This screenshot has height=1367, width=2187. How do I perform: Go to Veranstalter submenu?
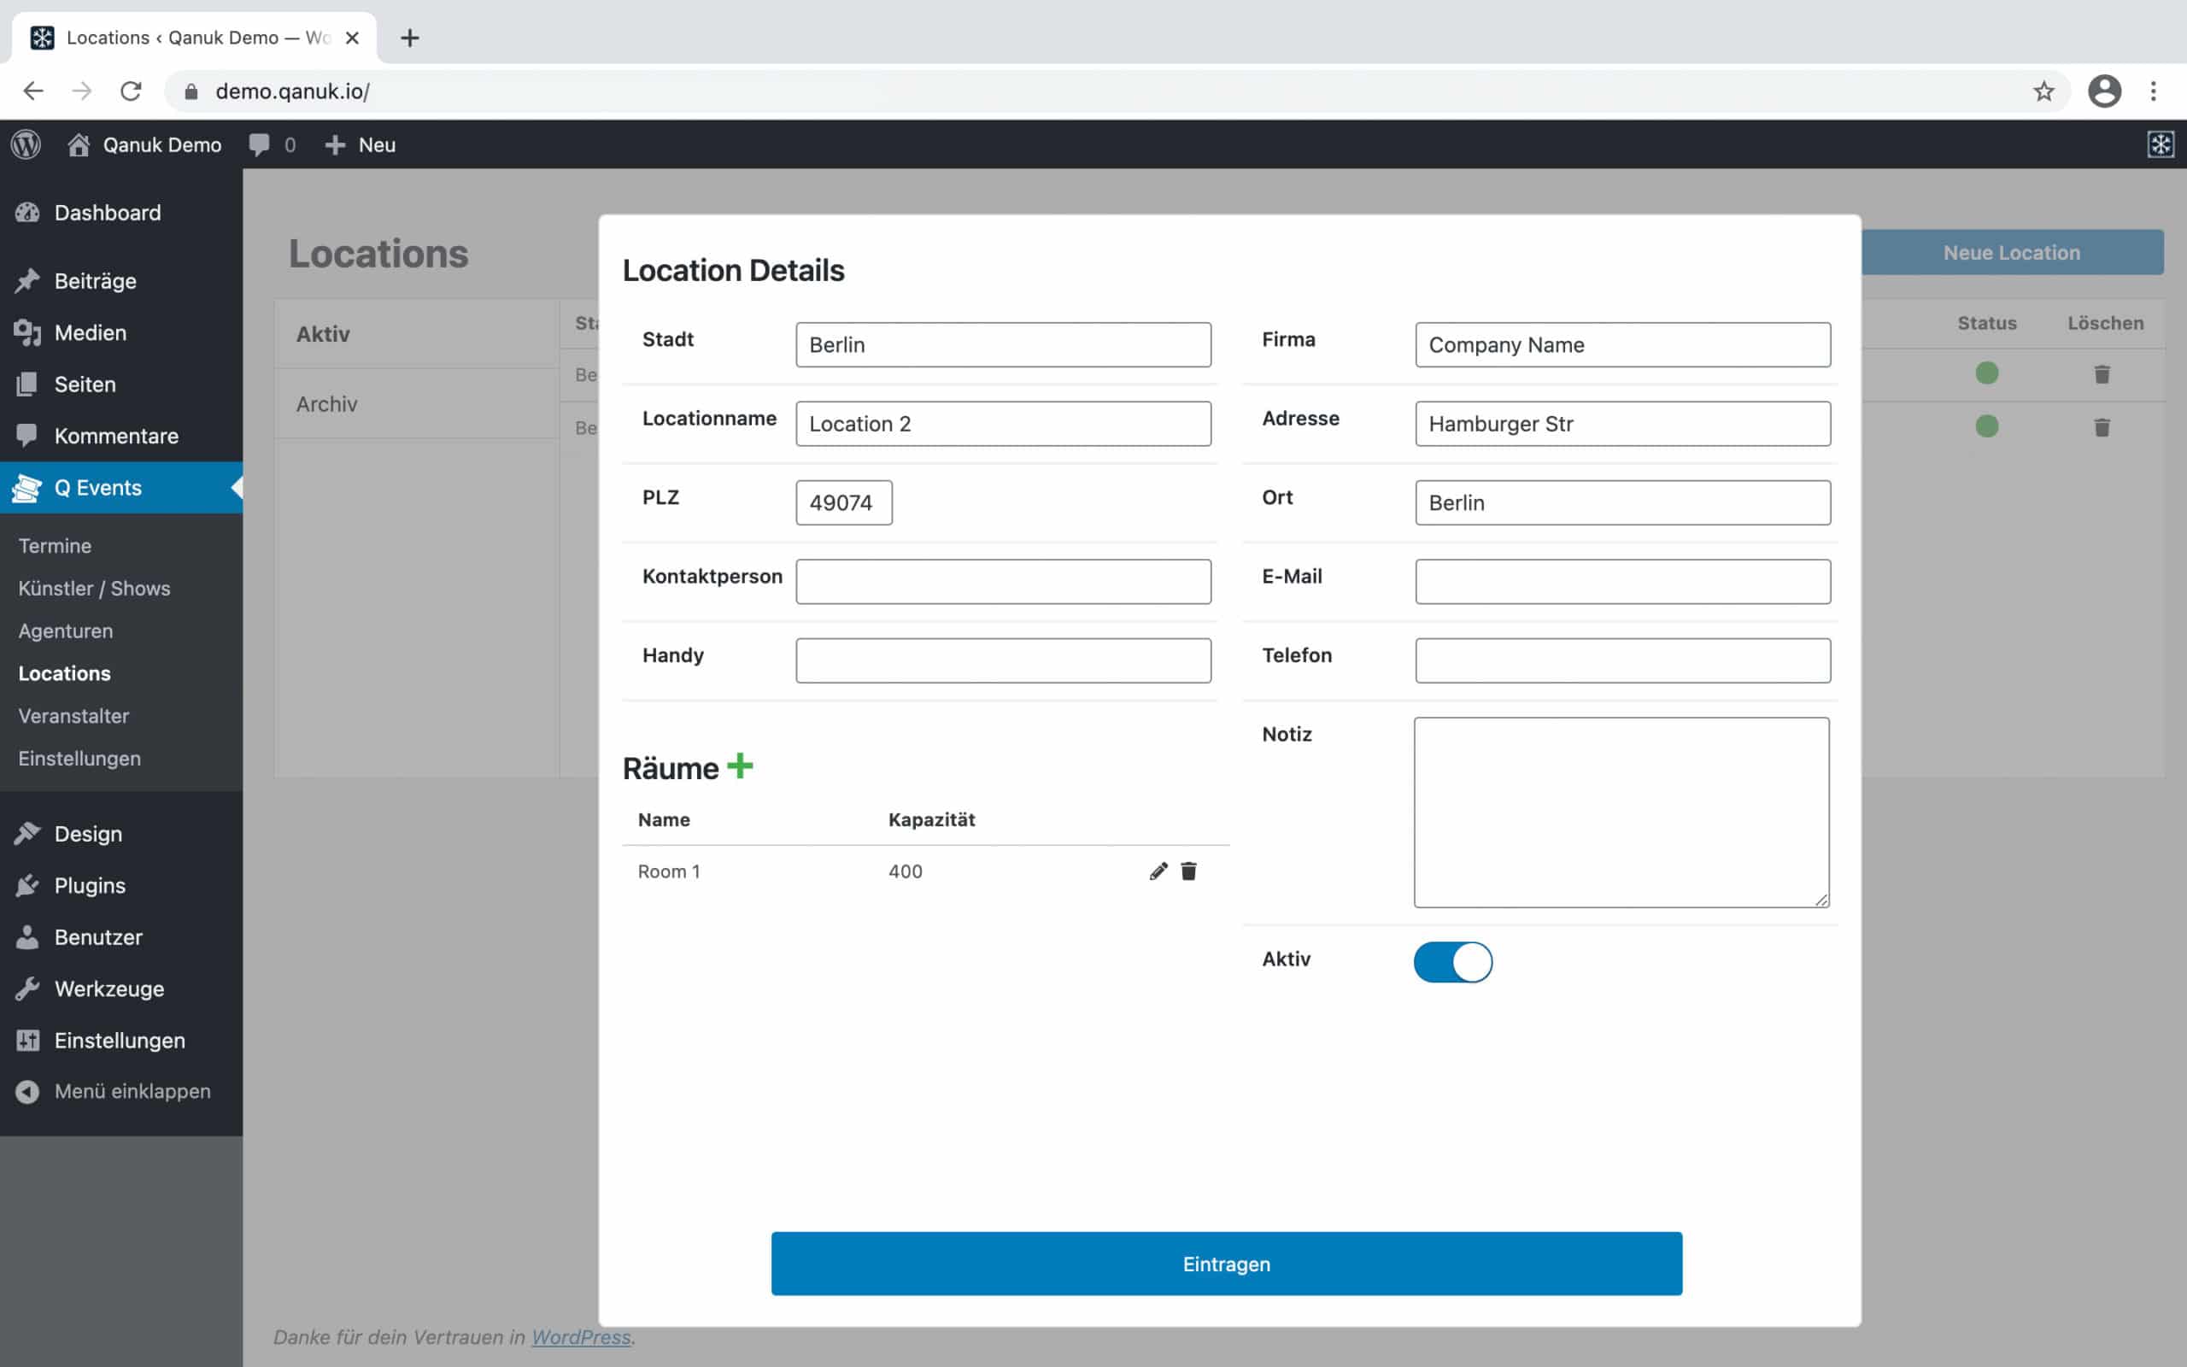pos(73,716)
